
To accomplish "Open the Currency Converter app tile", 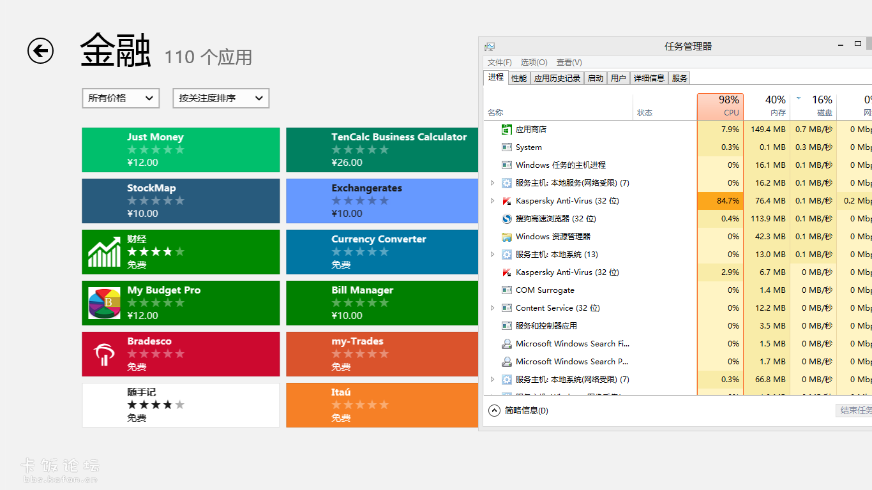I will click(382, 252).
